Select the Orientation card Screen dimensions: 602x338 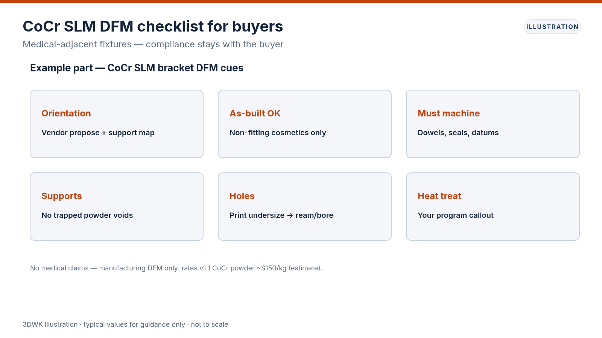117,124
